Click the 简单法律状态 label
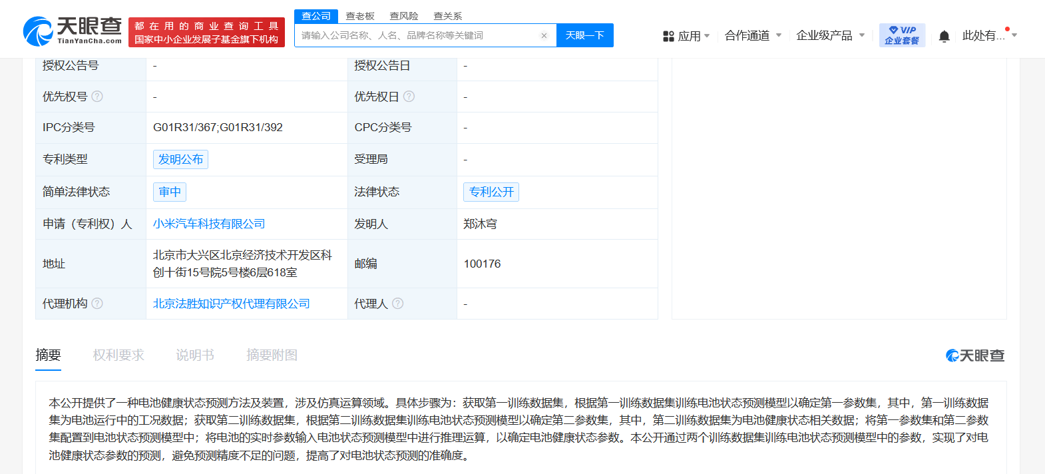The image size is (1045, 474). [x=76, y=192]
